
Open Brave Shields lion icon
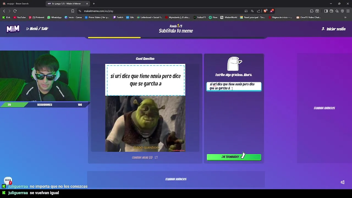(x=265, y=11)
